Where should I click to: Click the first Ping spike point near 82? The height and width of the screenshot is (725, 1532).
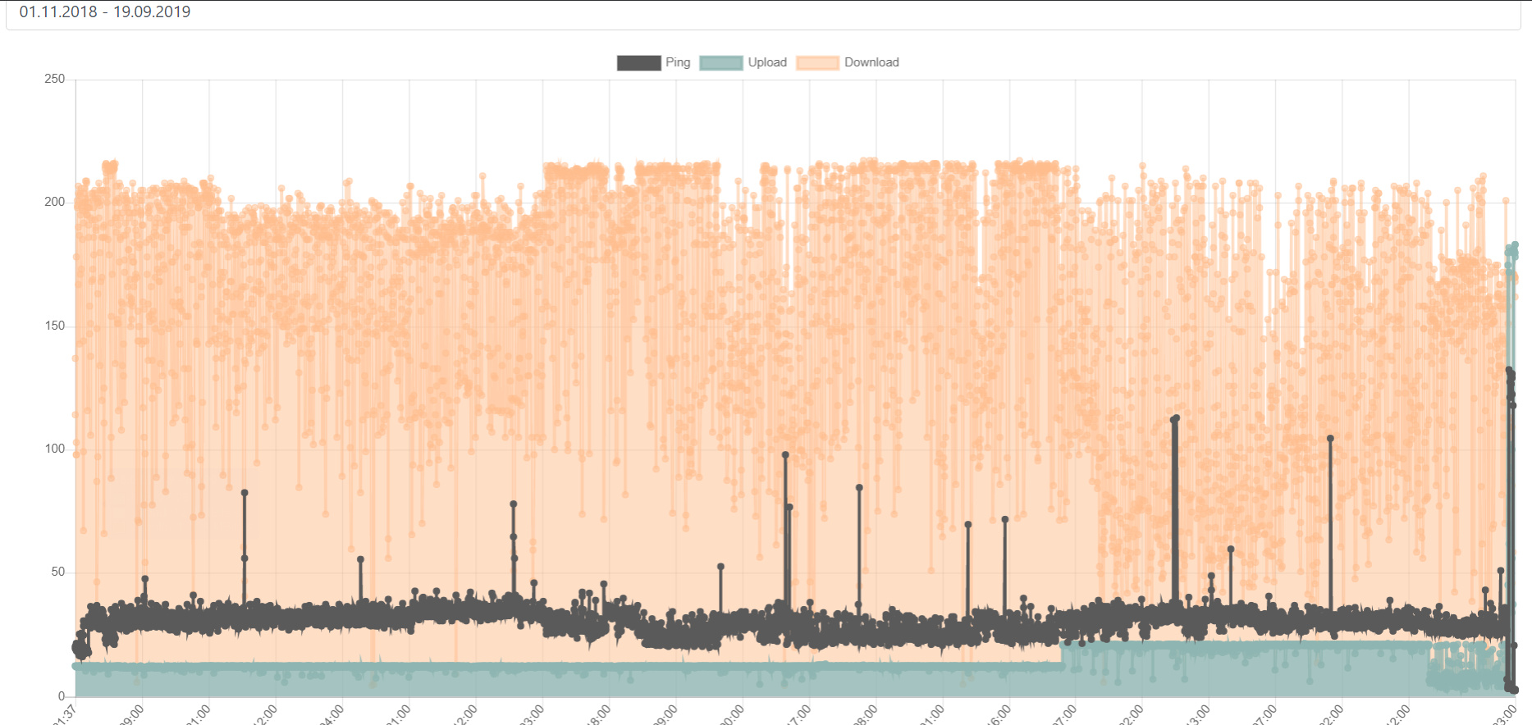pos(245,493)
